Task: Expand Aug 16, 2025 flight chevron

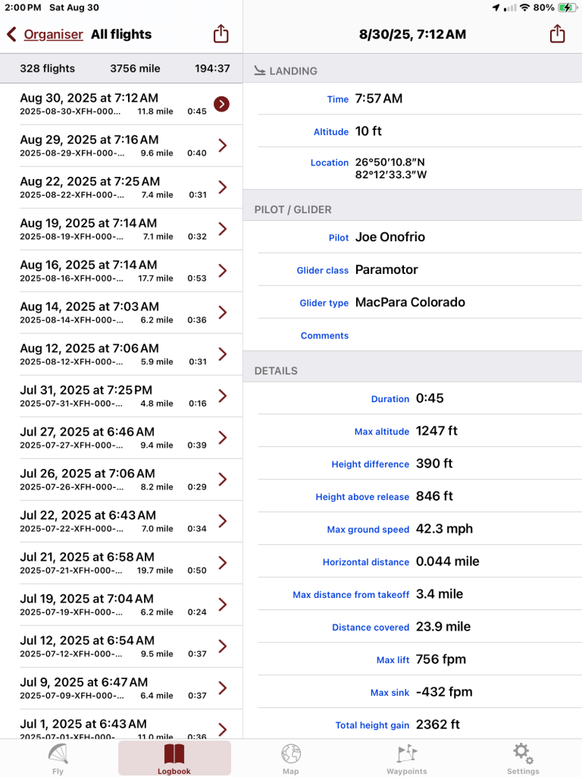Action: point(222,271)
